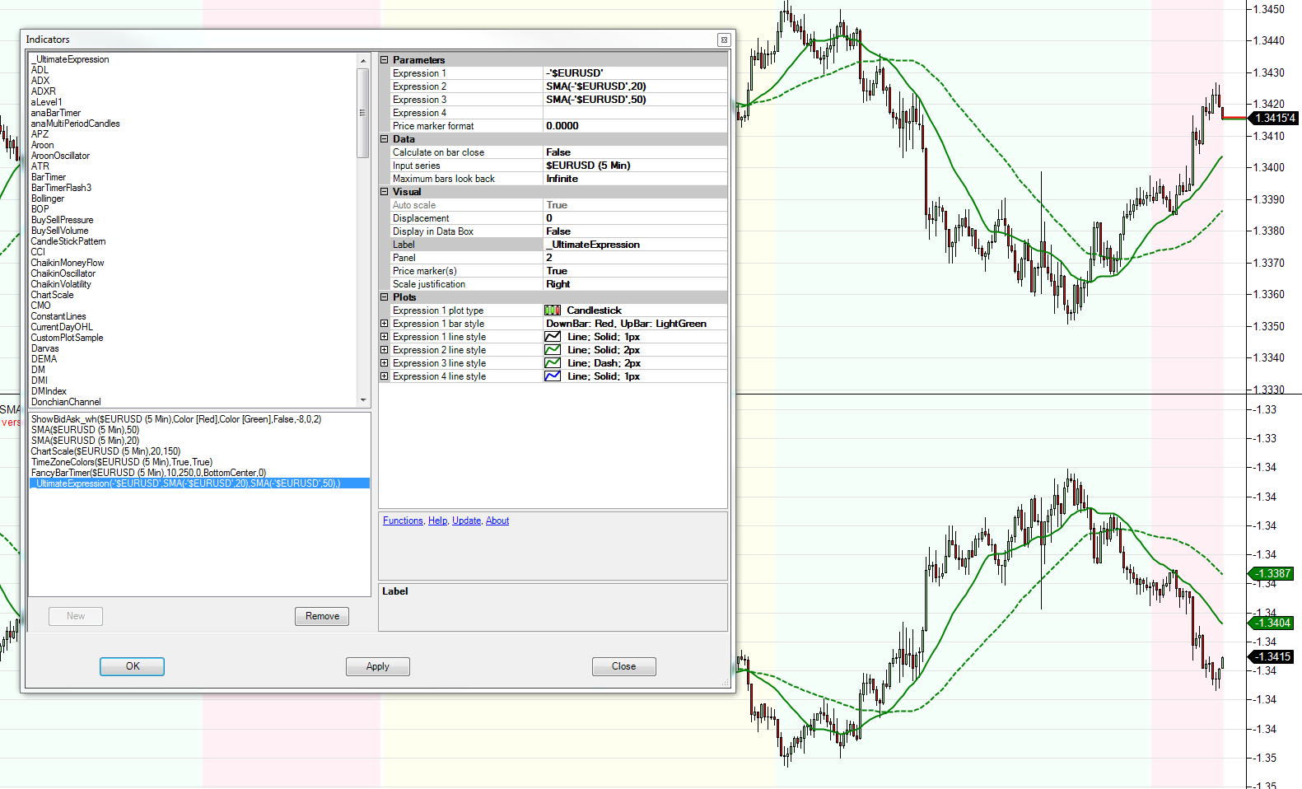The width and height of the screenshot is (1302, 789).
Task: Collapse the Plots section
Action: 384,297
